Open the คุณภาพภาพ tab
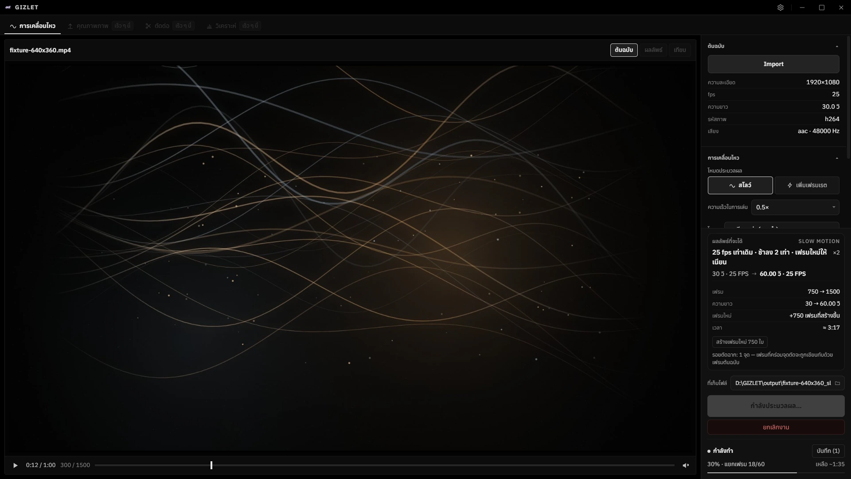The image size is (851, 479). pos(100,26)
